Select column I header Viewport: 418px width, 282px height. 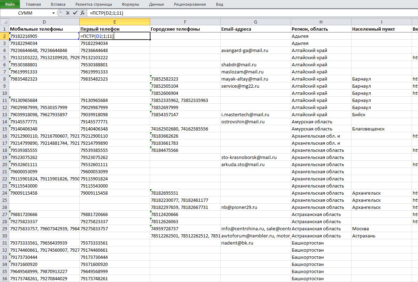[381, 22]
